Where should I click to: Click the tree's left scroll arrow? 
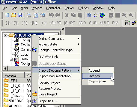coord(5,68)
